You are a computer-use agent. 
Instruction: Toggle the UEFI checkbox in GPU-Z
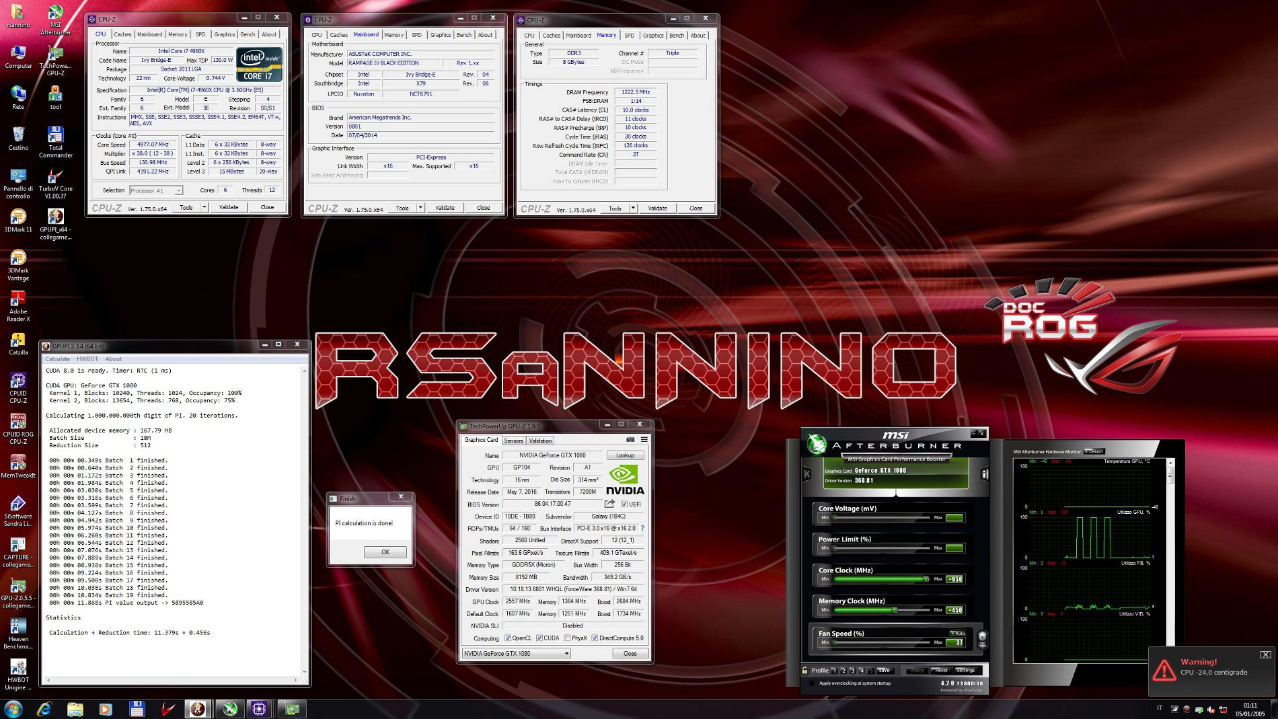[624, 504]
